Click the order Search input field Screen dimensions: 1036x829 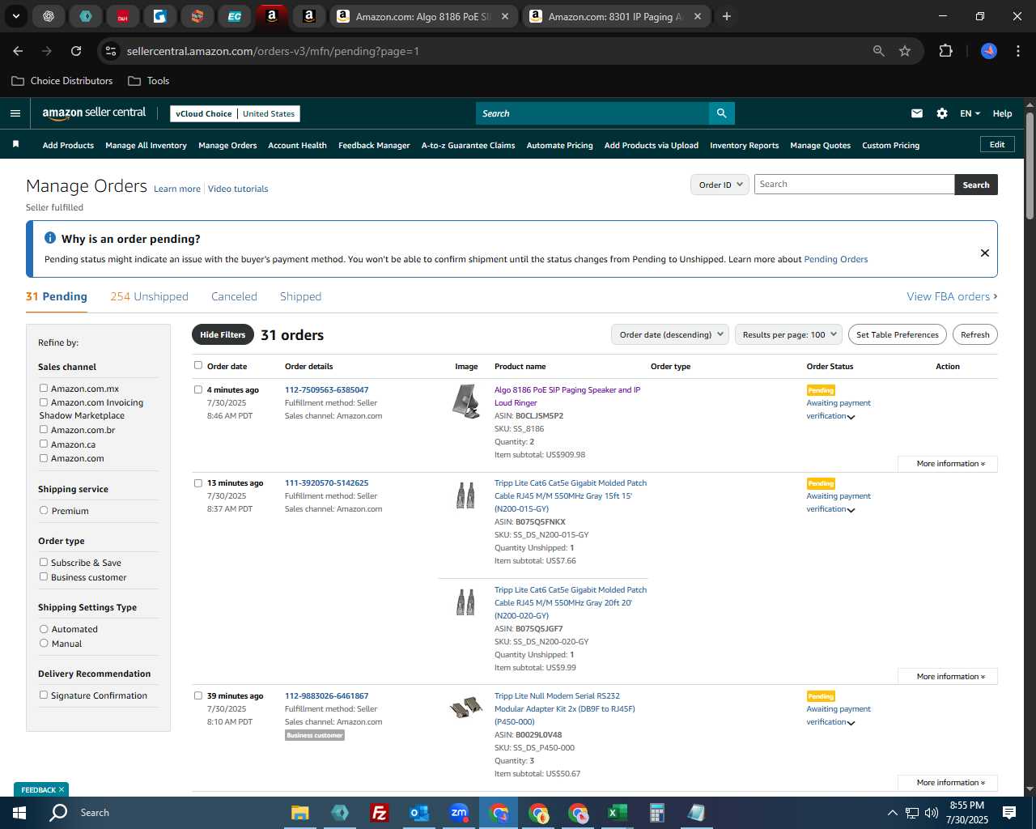click(x=854, y=185)
